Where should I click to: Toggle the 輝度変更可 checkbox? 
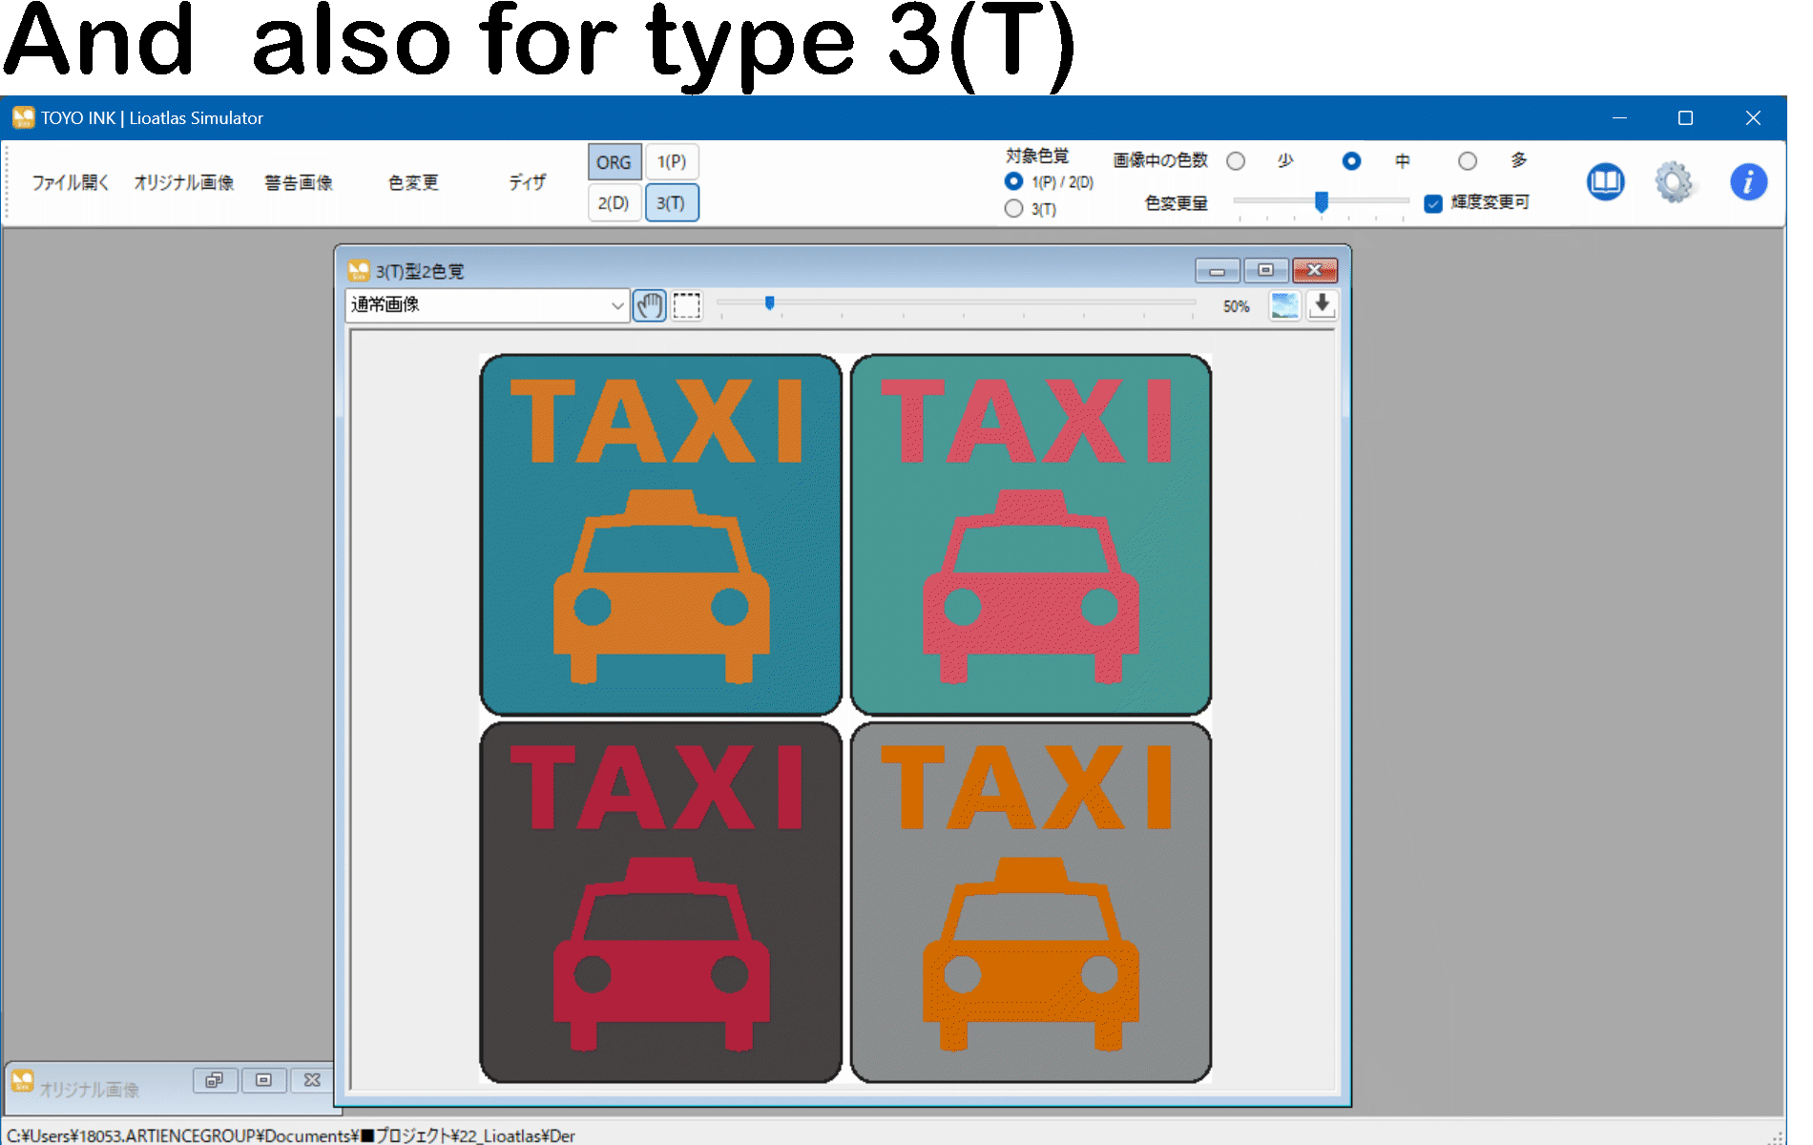pos(1433,203)
